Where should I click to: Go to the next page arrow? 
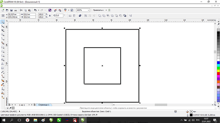(29, 105)
